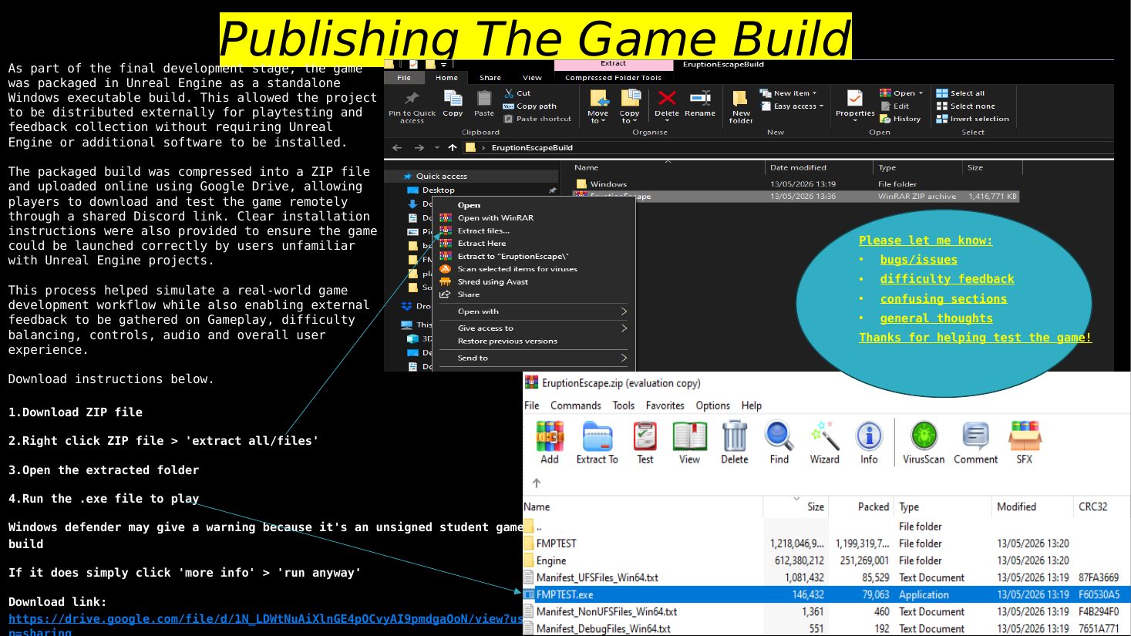The width and height of the screenshot is (1131, 636).
Task: Open the recent locations dropdown arrow in Explorer
Action: coord(436,147)
